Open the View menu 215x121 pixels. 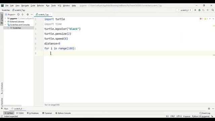tap(17, 6)
